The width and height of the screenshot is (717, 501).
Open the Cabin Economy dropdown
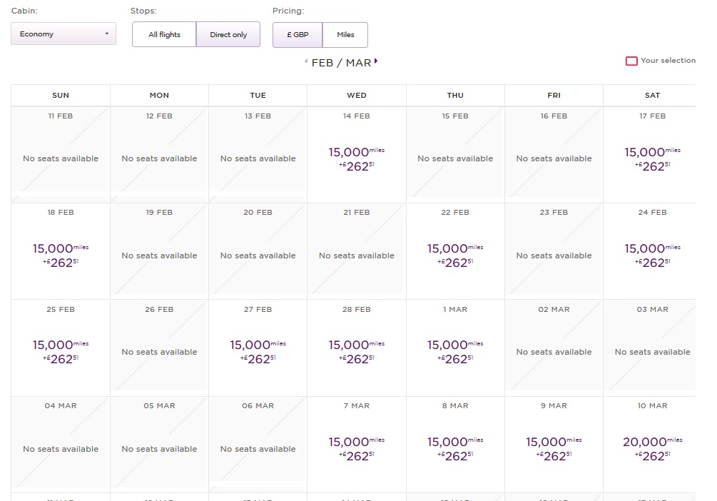[x=63, y=34]
